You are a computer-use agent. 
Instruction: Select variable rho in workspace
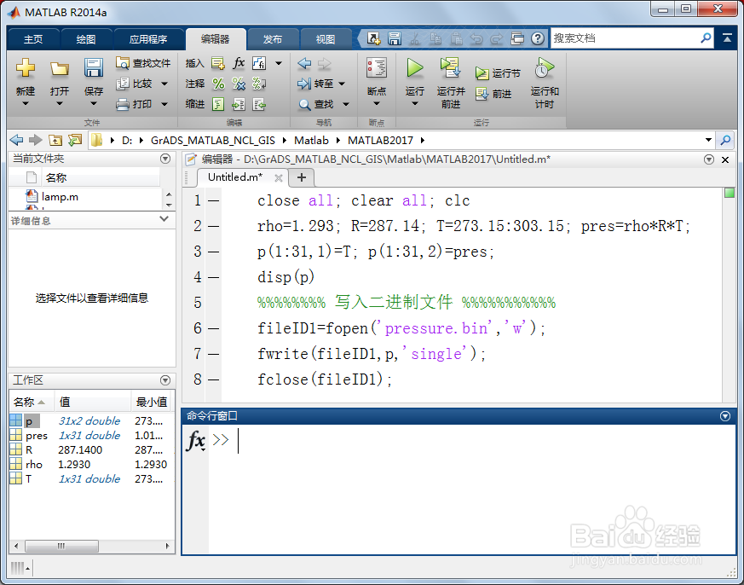tap(34, 465)
